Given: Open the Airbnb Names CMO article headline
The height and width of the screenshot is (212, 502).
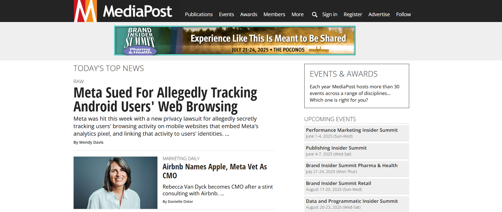Looking at the screenshot, I should coord(215,171).
